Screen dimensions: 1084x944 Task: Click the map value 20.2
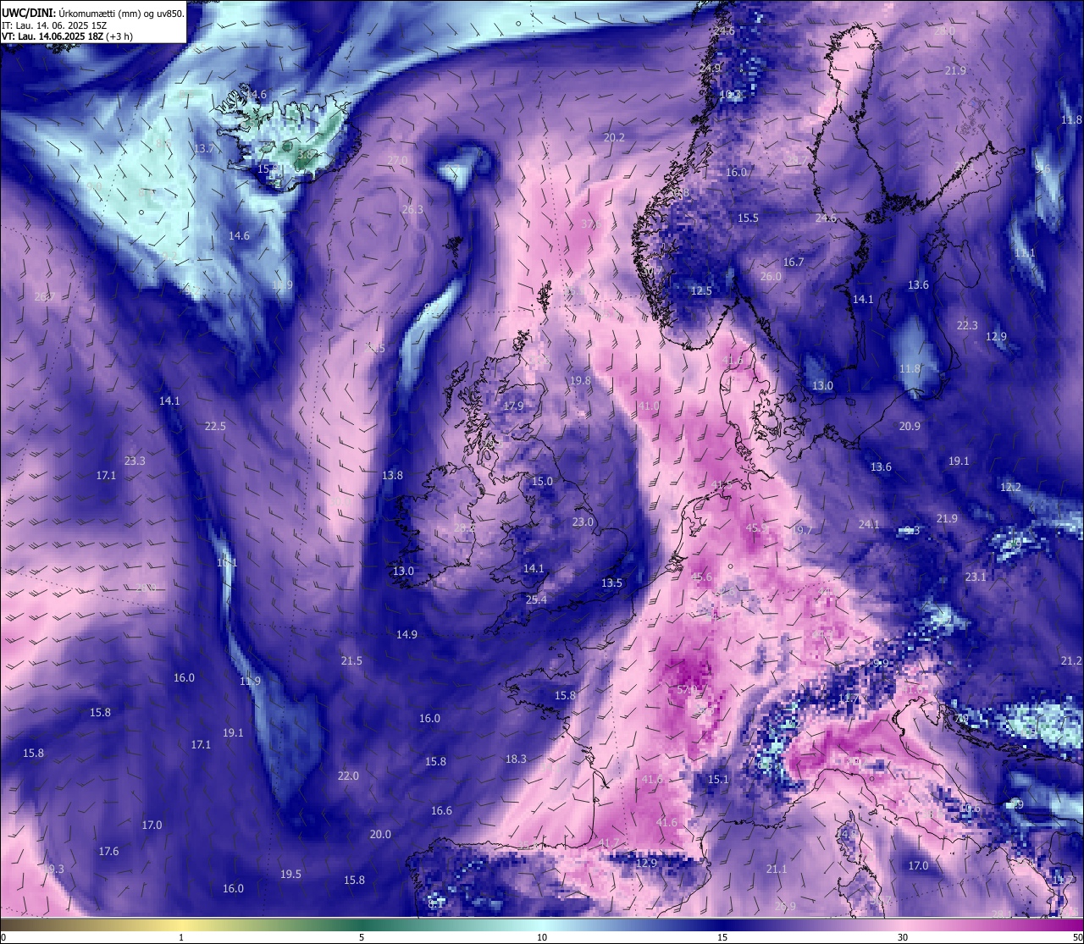(614, 138)
